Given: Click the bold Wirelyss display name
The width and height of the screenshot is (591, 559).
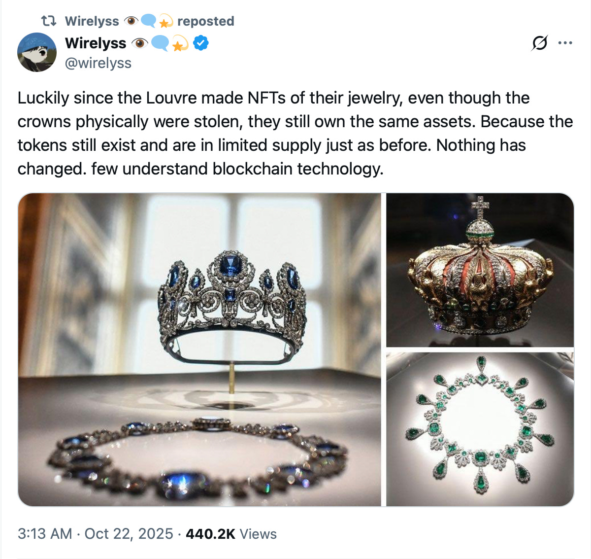Looking at the screenshot, I should point(96,43).
